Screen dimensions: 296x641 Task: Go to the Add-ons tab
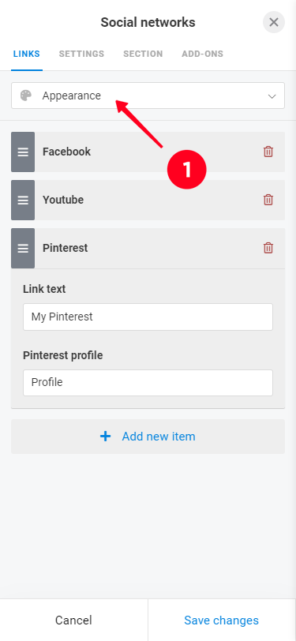(202, 54)
